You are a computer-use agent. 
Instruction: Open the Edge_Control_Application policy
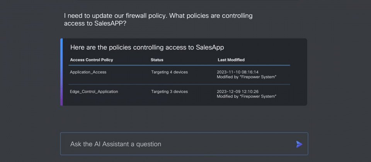94,91
